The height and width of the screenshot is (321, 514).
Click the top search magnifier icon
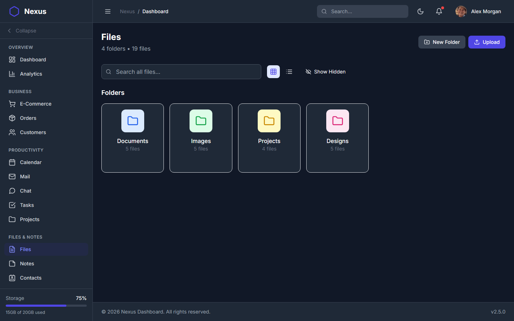point(324,11)
